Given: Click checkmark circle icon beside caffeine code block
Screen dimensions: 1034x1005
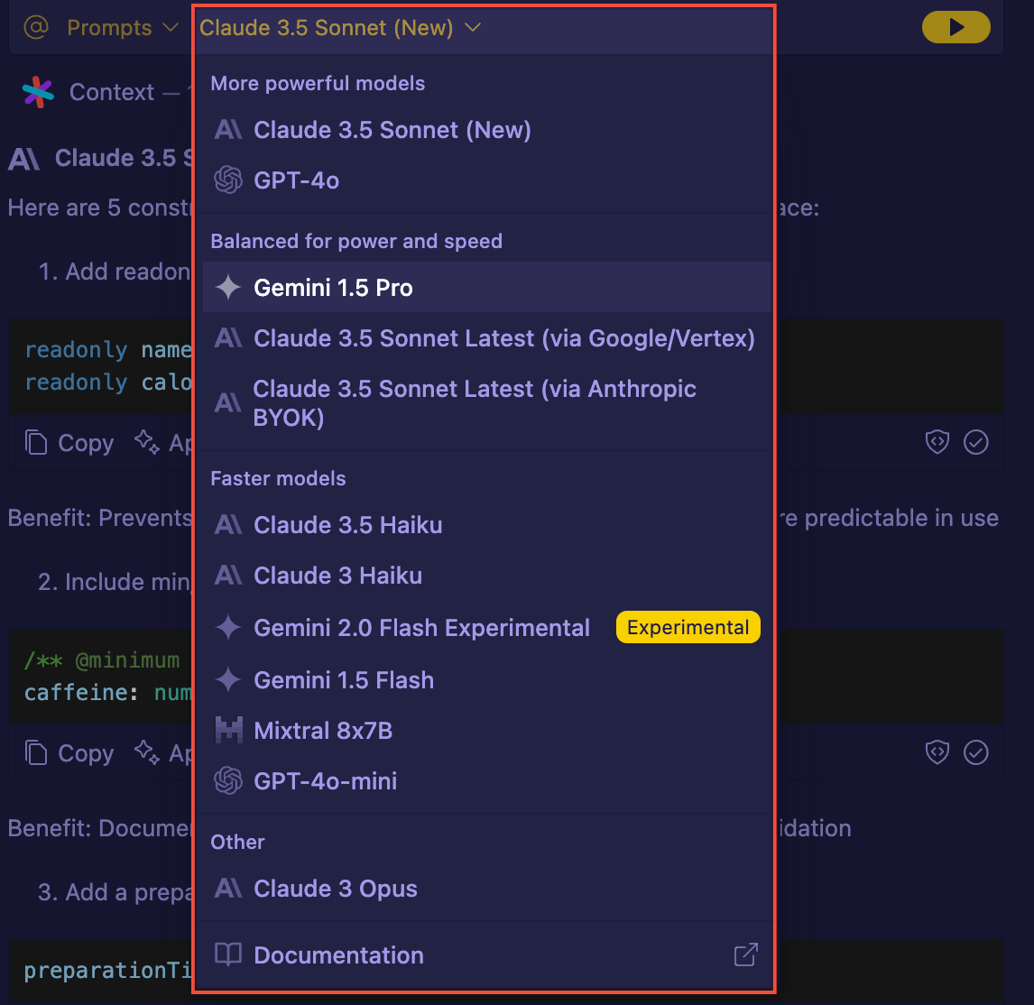Looking at the screenshot, I should (976, 751).
